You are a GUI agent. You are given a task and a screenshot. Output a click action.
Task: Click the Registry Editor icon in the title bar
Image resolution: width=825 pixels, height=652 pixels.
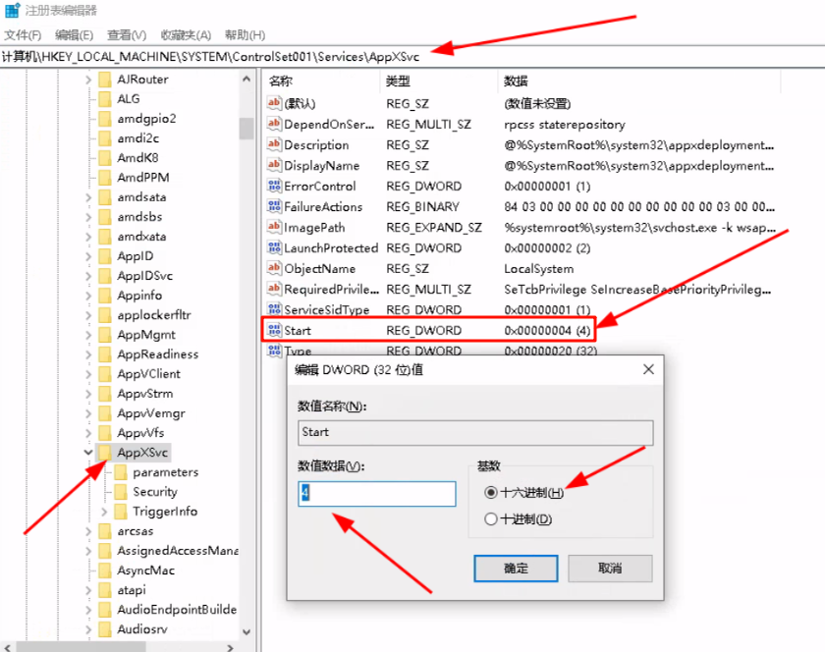point(10,10)
